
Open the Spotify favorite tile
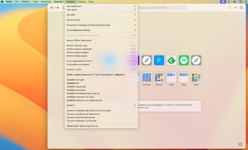[x=184, y=60]
